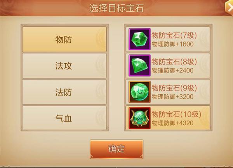
Task: Click the level 9 round gem icon
Action: point(139,92)
